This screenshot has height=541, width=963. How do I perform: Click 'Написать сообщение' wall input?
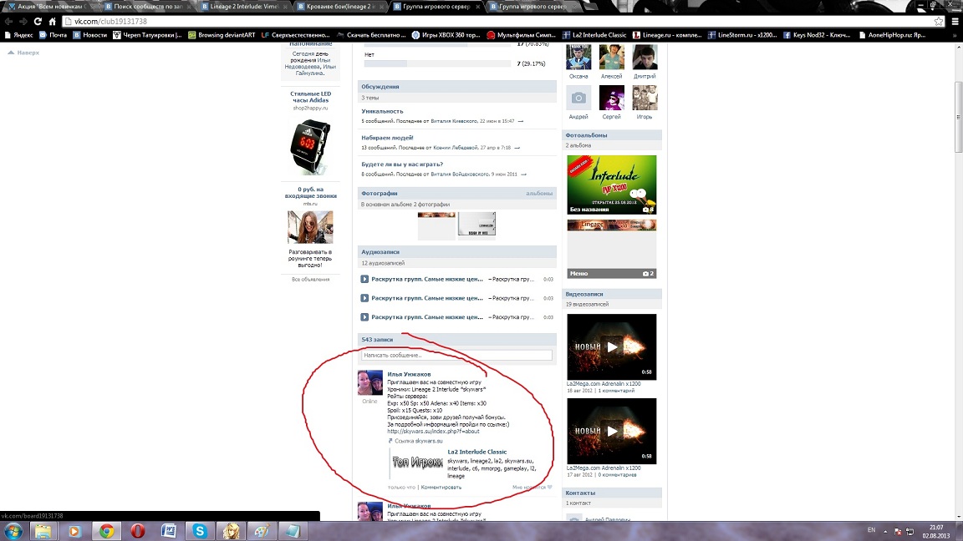pyautogui.click(x=456, y=355)
